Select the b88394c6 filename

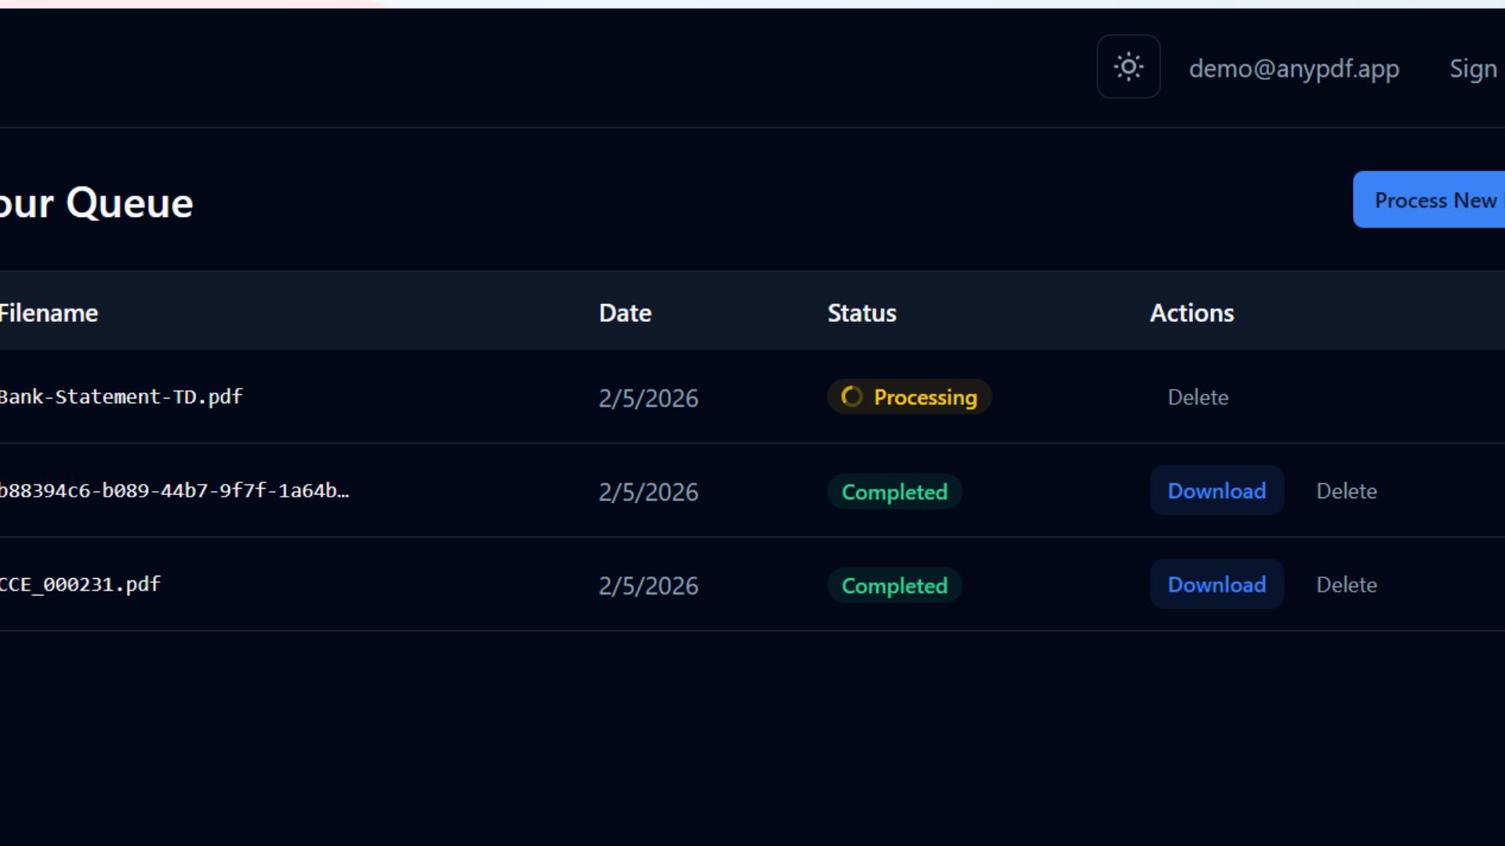174,491
